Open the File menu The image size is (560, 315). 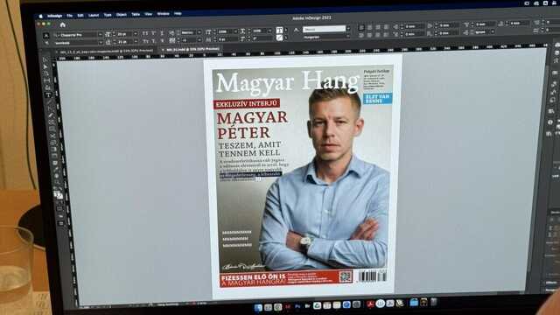click(70, 16)
